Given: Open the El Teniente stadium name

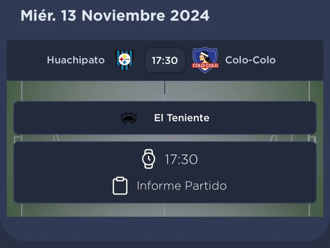Looking at the screenshot, I should click(182, 118).
